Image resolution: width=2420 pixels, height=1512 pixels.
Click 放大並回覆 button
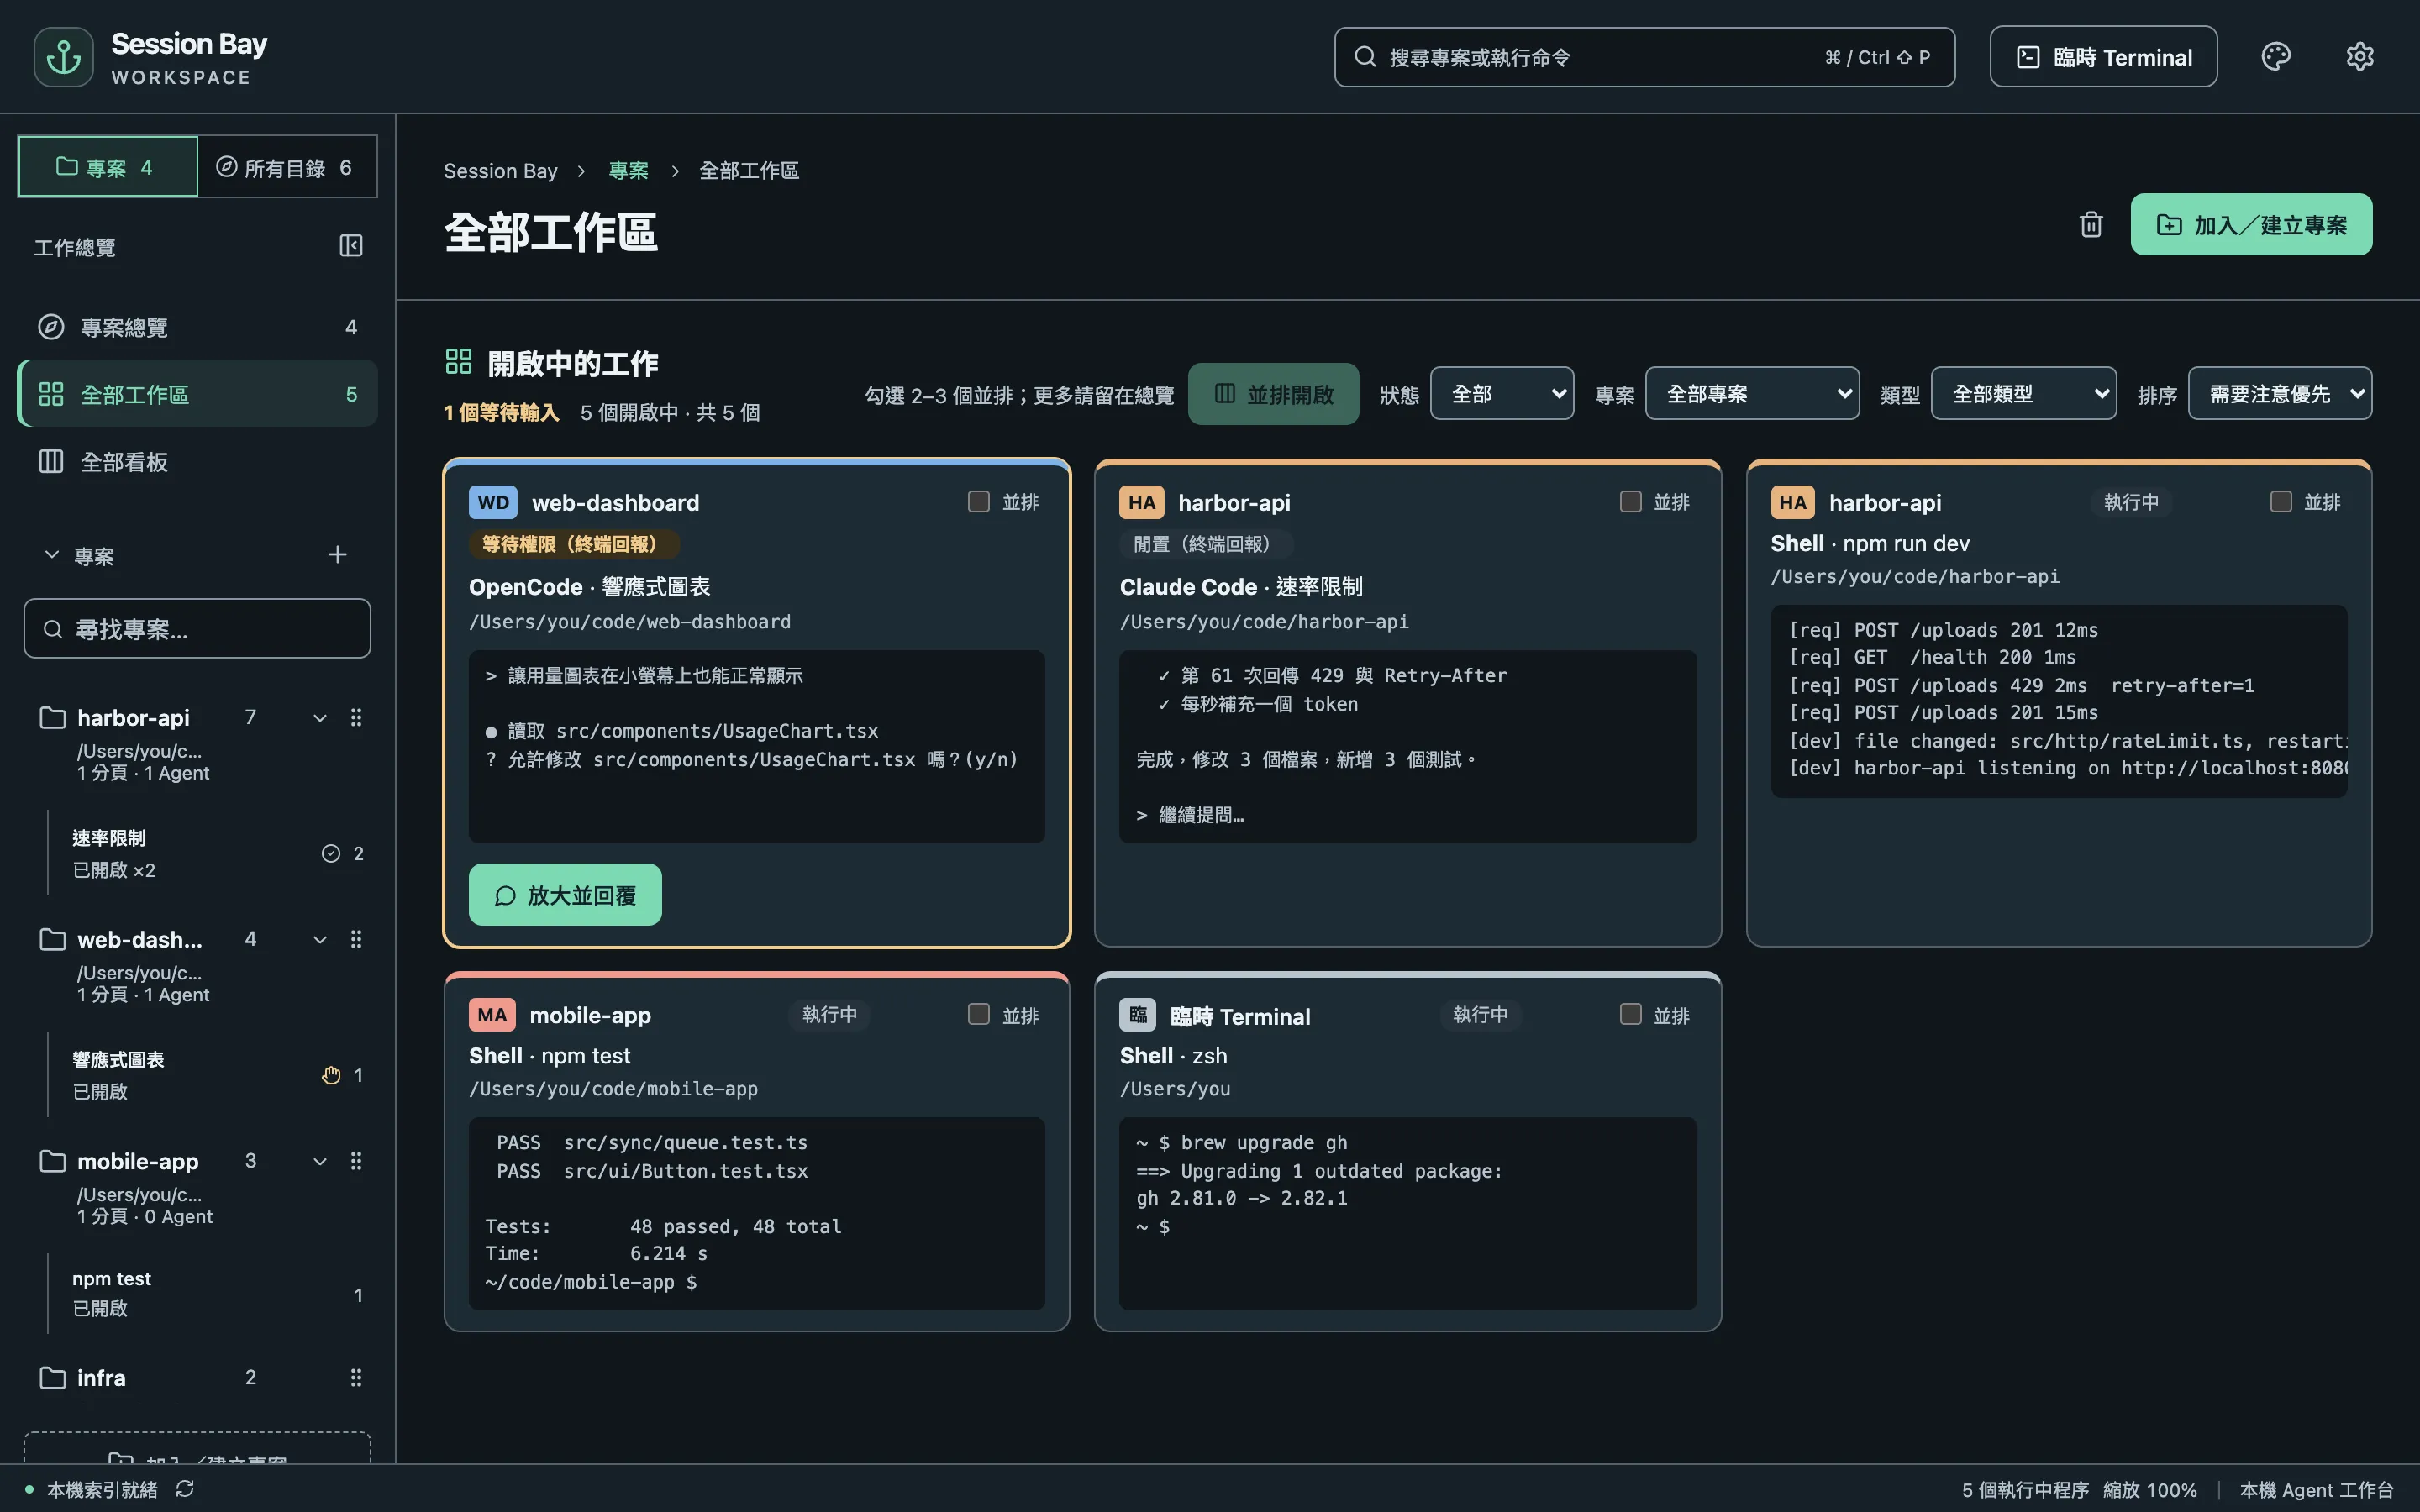565,895
